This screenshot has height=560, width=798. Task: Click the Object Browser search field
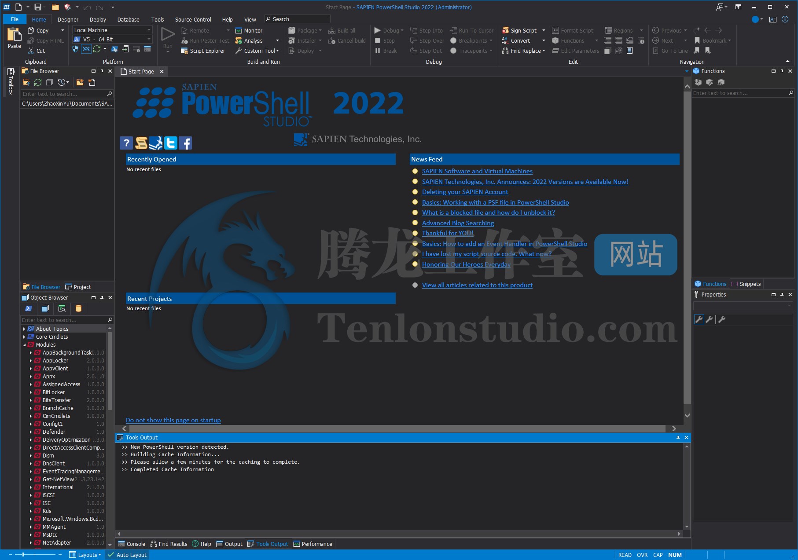point(67,320)
